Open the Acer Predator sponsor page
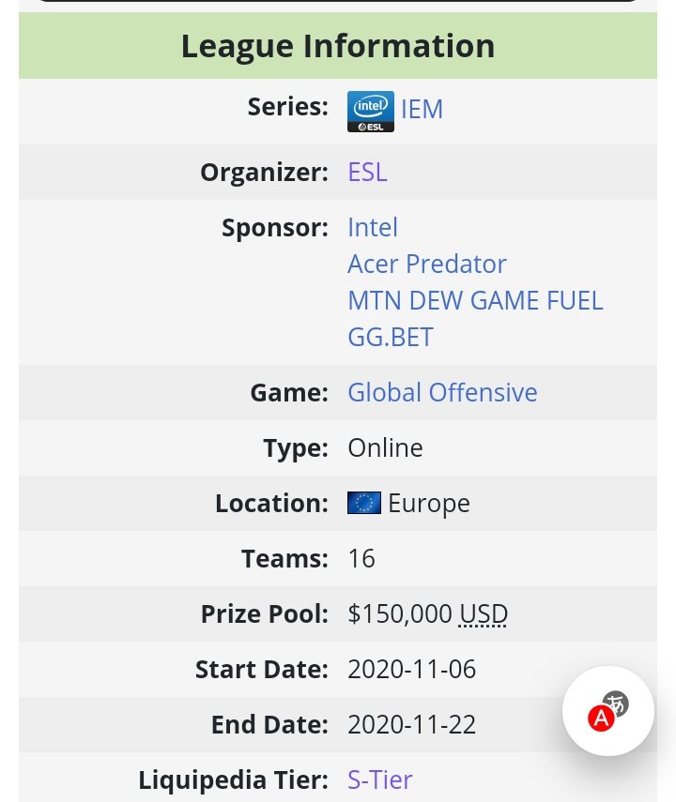The image size is (676, 802). tap(426, 264)
